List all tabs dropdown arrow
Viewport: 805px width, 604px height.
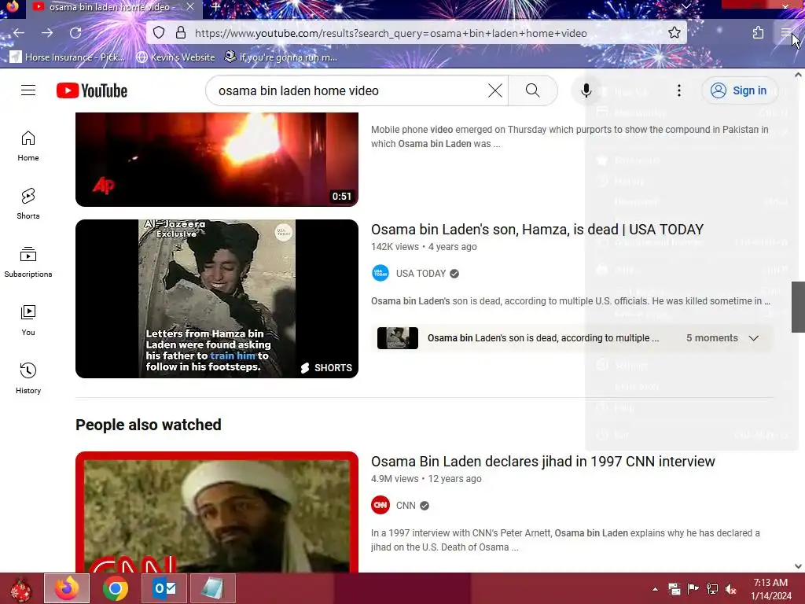[686, 6]
